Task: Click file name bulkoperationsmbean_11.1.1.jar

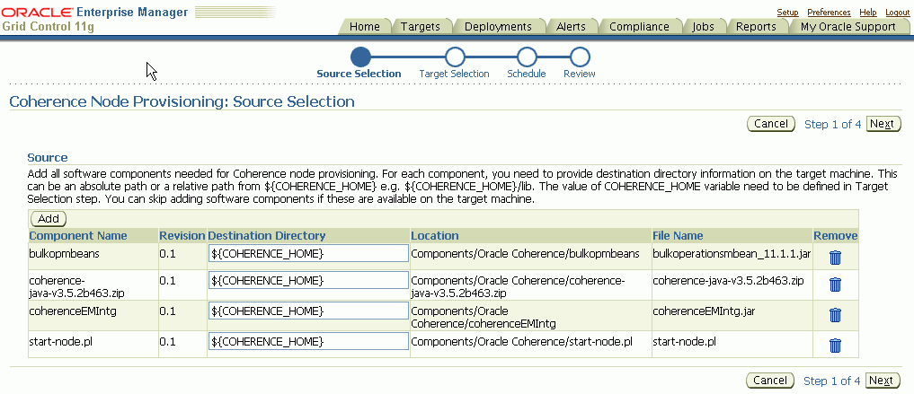Action: (732, 254)
